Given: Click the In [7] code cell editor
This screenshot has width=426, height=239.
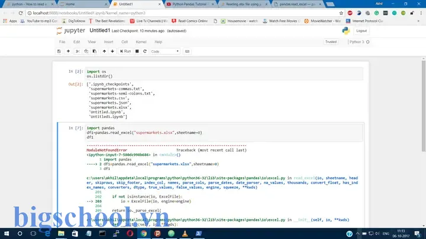Looking at the screenshot, I should pos(224,133).
